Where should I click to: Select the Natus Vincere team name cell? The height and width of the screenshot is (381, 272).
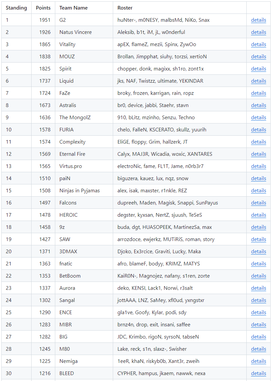click(84, 32)
